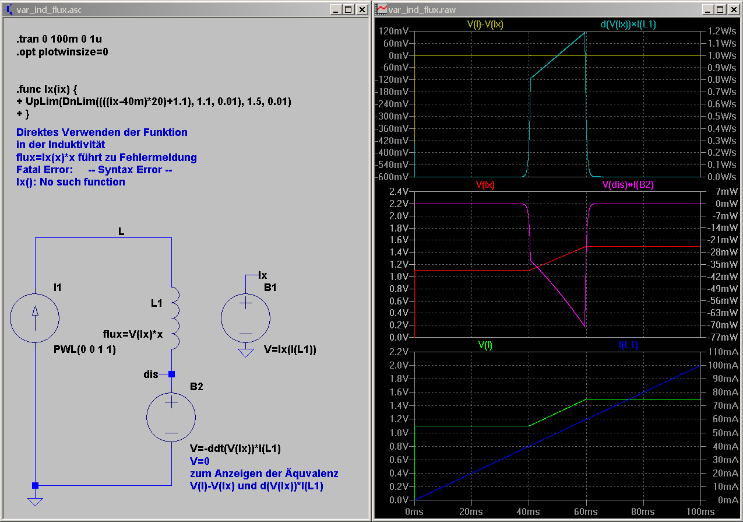Click junction dot at node dis
This screenshot has height=522, width=743.
point(171,374)
